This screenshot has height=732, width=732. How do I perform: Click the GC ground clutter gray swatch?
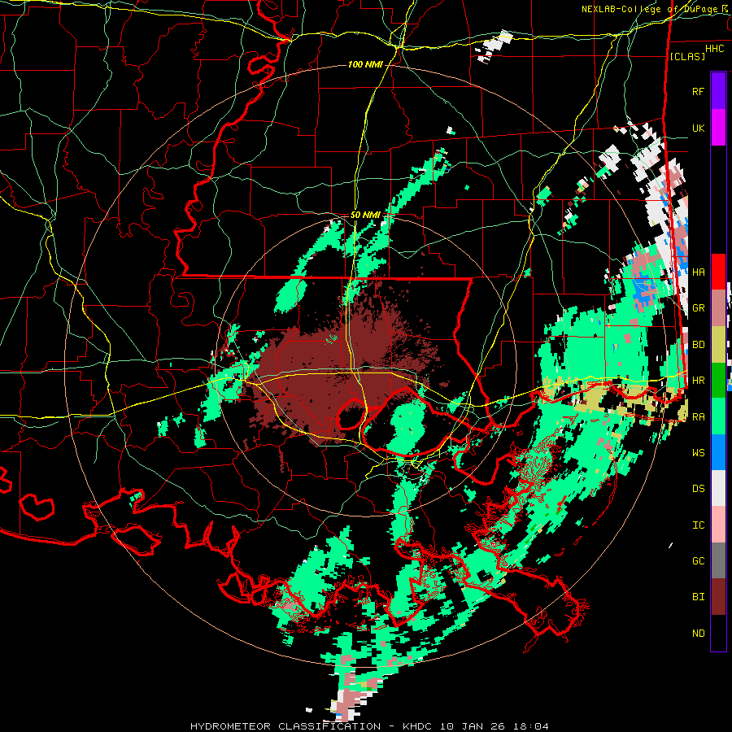click(x=718, y=560)
